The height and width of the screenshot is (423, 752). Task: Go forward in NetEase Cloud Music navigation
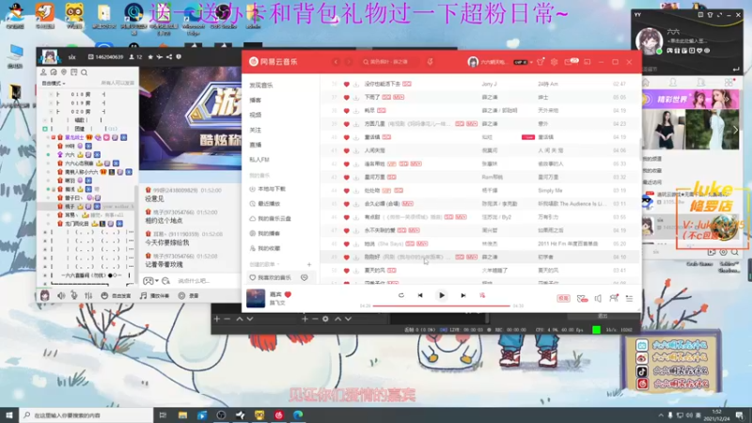pyautogui.click(x=348, y=62)
